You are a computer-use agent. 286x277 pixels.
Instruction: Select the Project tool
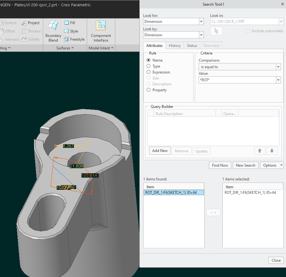(31, 23)
